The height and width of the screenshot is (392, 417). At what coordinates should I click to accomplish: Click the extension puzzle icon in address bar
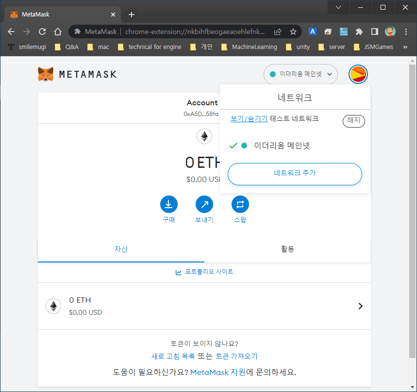pos(77,32)
